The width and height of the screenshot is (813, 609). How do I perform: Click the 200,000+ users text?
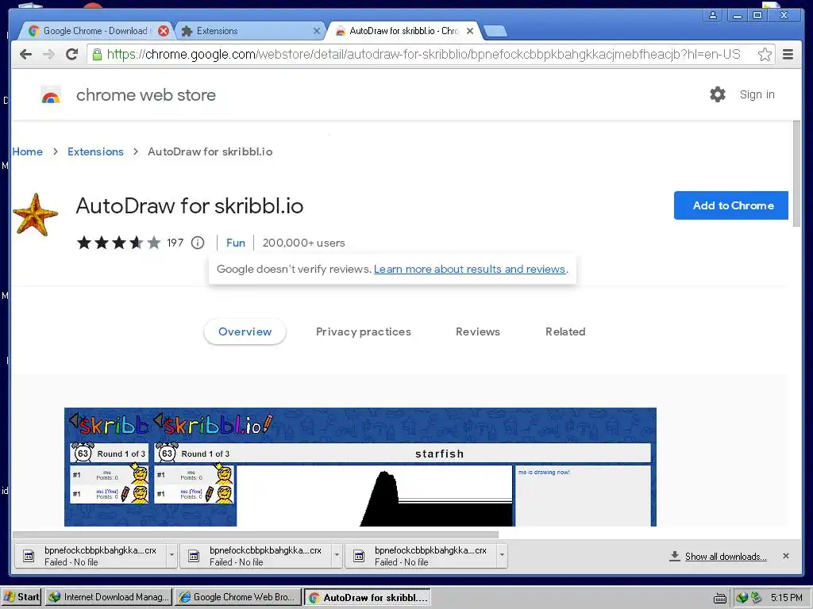coord(303,243)
